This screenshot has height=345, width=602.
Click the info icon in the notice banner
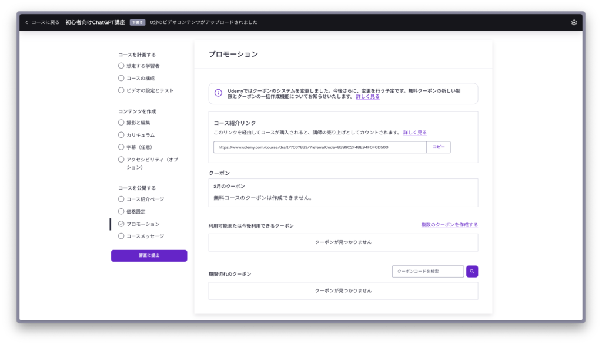[x=218, y=93]
